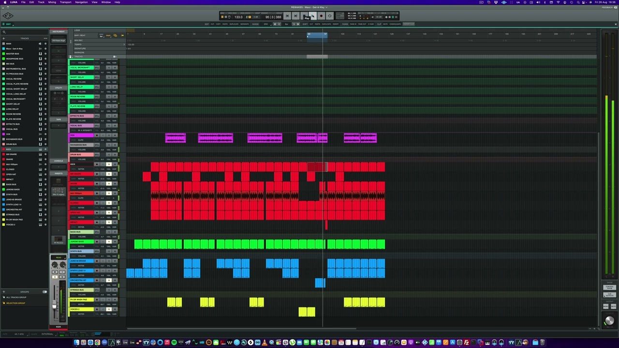Open the Transport menu
The height and width of the screenshot is (348, 619).
[66, 2]
